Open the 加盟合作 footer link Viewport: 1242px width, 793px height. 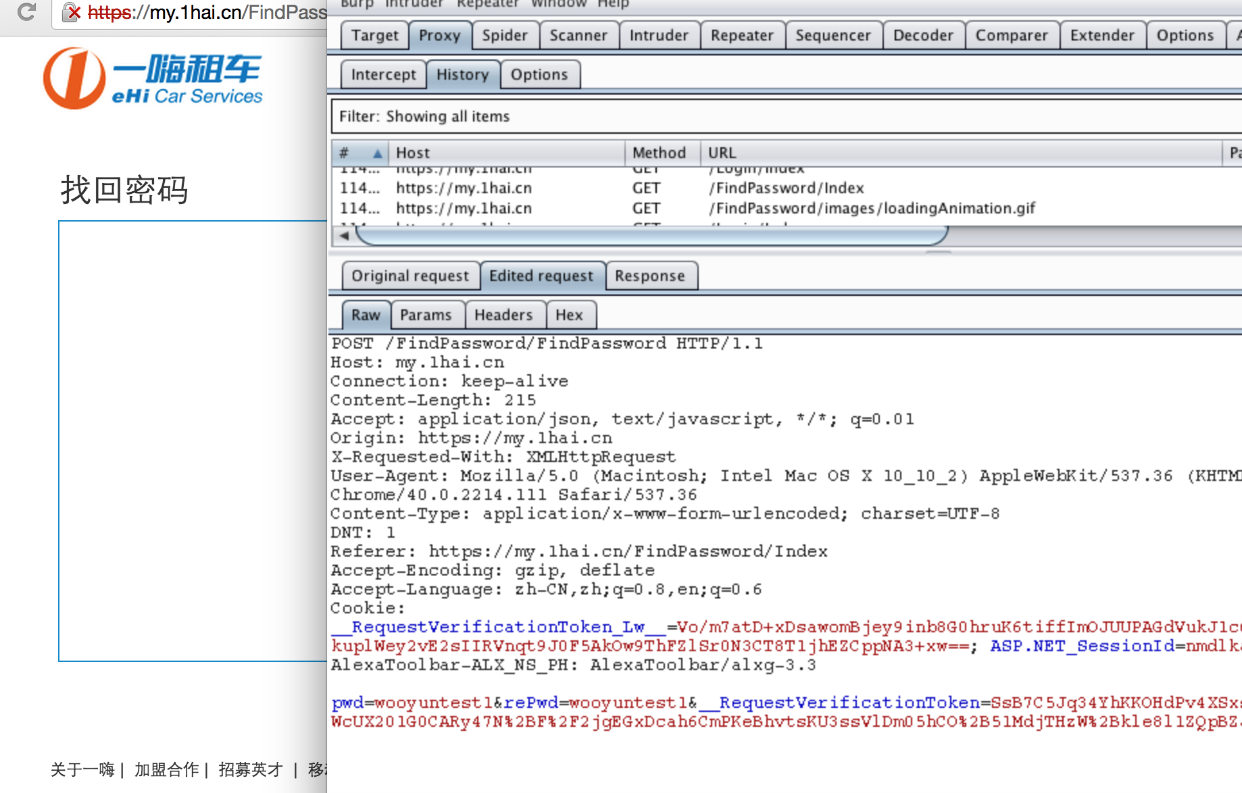166,769
